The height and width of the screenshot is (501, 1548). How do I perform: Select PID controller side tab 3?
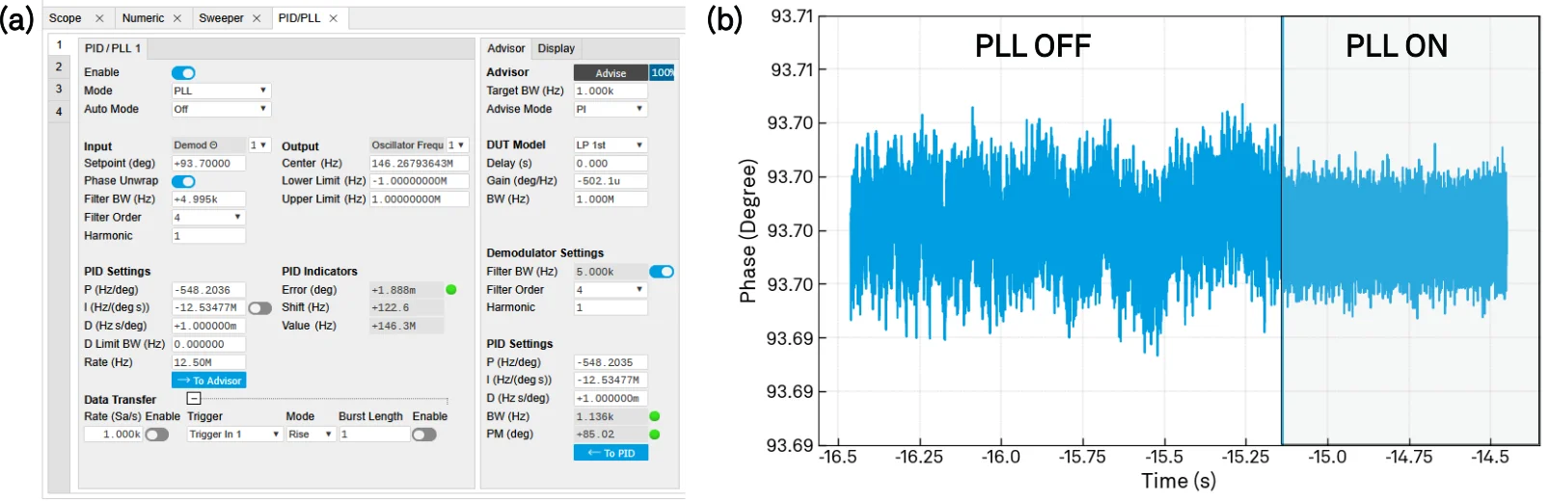(59, 89)
